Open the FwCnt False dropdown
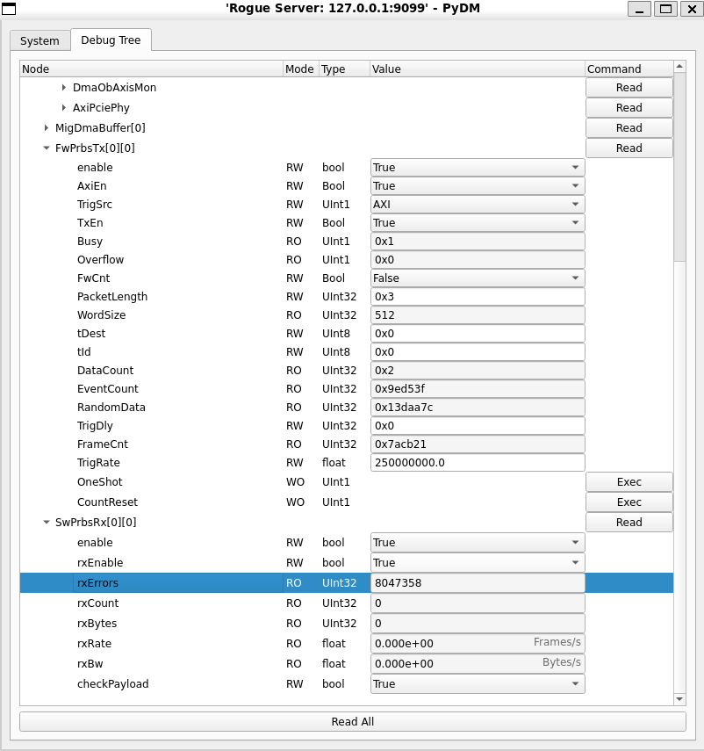The width and height of the screenshot is (704, 751). [477, 278]
